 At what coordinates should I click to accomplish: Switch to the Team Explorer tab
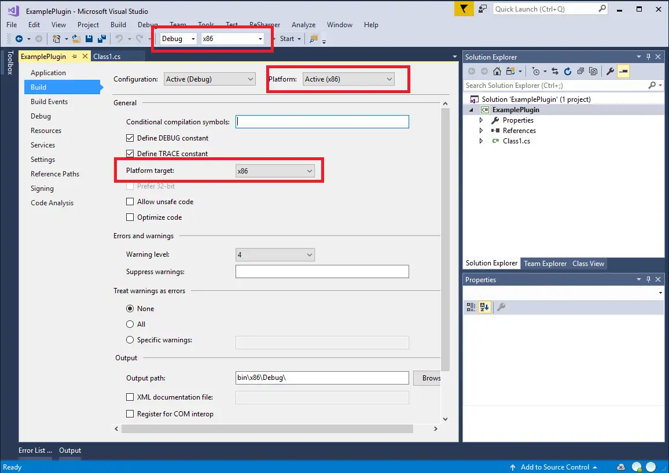pyautogui.click(x=545, y=263)
